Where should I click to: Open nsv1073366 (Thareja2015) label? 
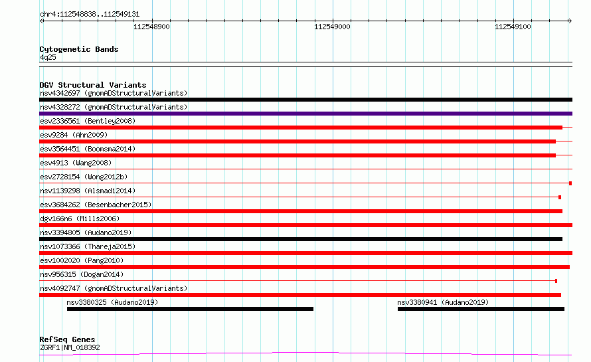pyautogui.click(x=88, y=246)
